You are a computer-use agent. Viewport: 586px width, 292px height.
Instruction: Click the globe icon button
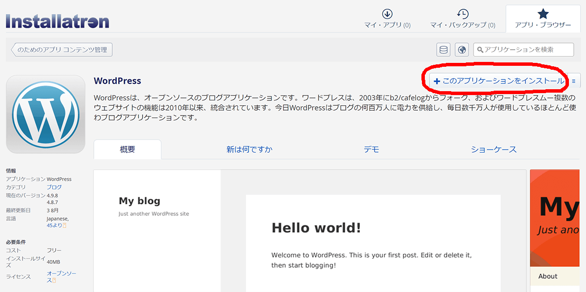(462, 50)
